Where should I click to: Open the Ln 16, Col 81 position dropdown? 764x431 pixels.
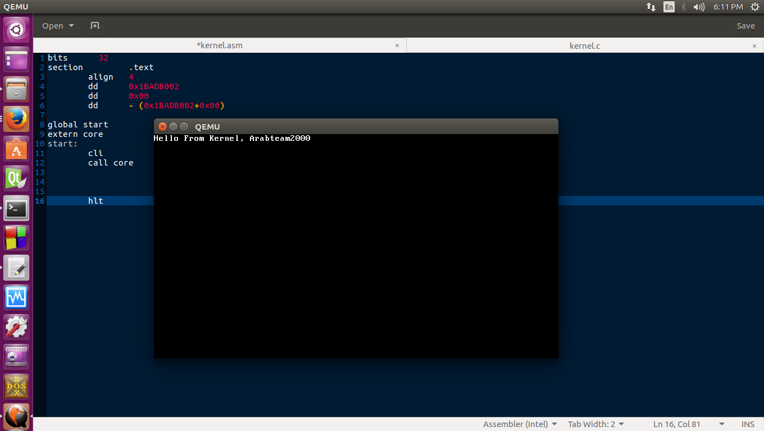pos(689,424)
